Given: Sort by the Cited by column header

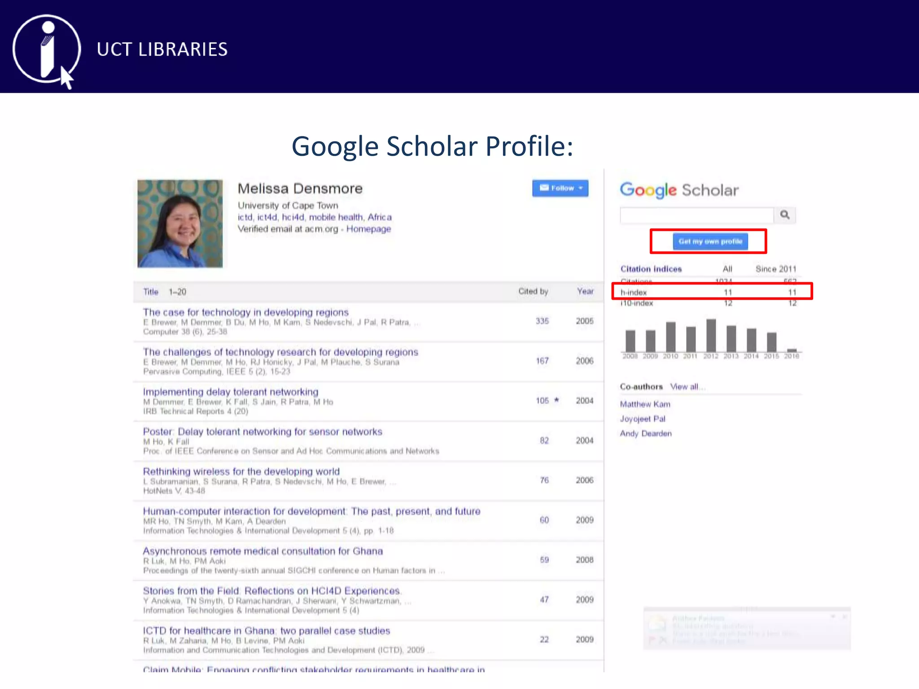Looking at the screenshot, I should click(x=533, y=291).
